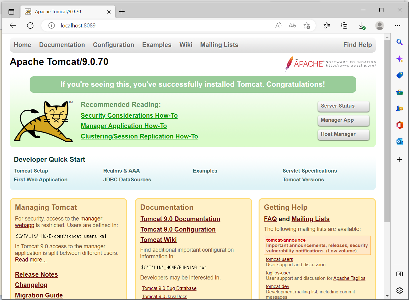Open Examples in Tomcat navigation bar
This screenshot has width=409, height=300.
(157, 45)
